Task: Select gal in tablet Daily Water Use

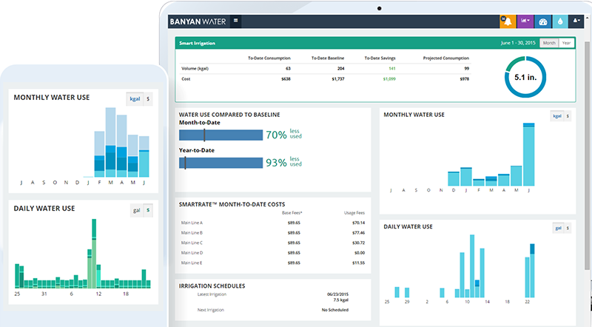Action: pos(558,228)
